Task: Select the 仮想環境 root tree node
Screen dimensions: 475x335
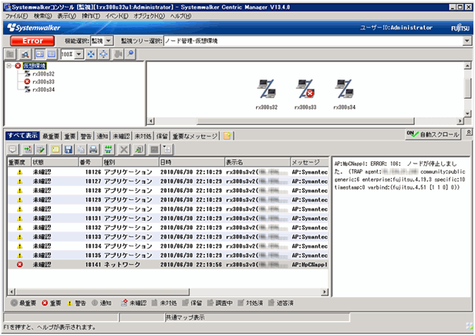Action: 35,66
